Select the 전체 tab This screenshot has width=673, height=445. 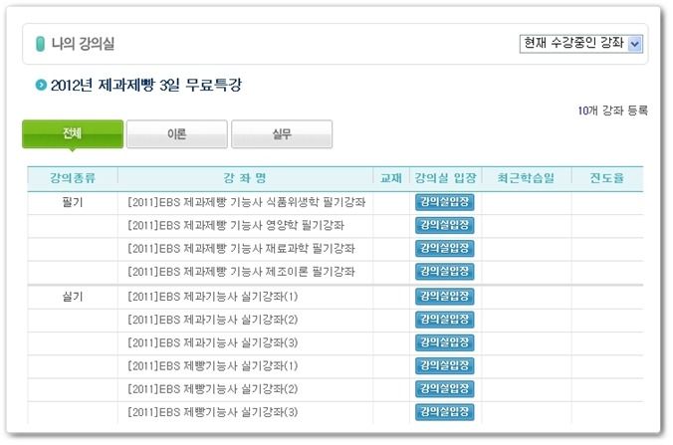point(73,133)
